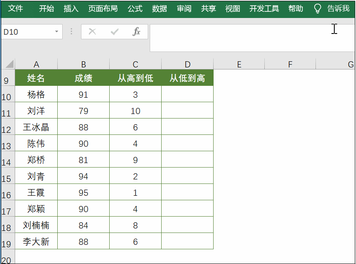Select score cell 91 for 杨格
The height and width of the screenshot is (264, 356).
point(83,94)
